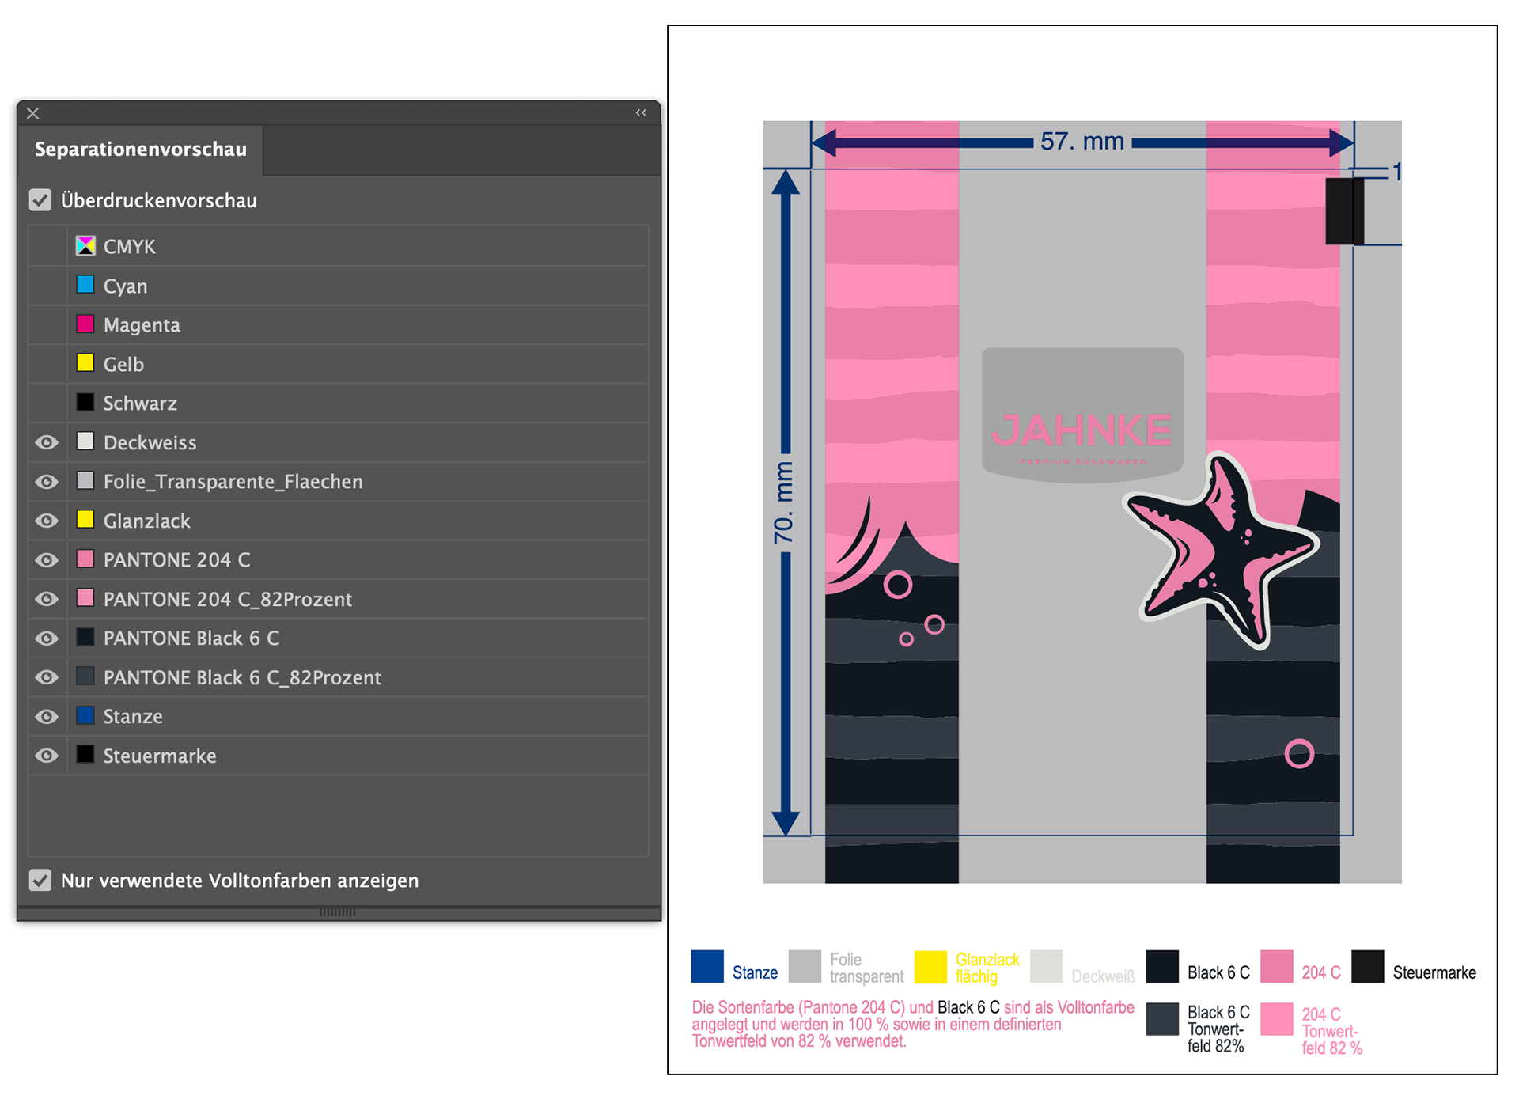
Task: Collapse the panel with double-arrow icon
Action: (x=641, y=113)
